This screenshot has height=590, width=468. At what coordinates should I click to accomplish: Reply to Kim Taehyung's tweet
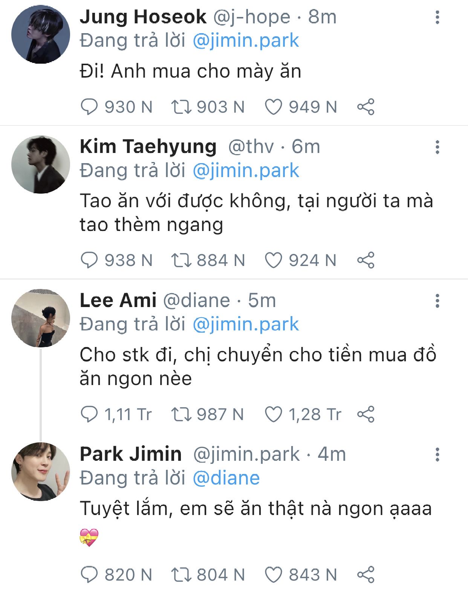click(89, 260)
